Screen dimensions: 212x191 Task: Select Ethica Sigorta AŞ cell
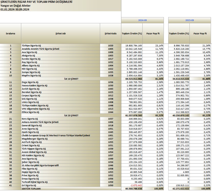click(x=60, y=112)
